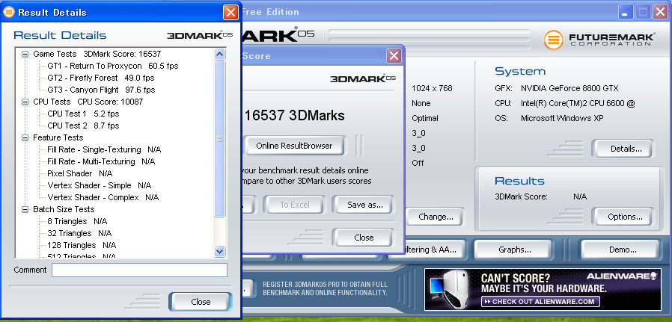The image size is (672, 322).
Task: Open the Graphs... button
Action: tap(515, 250)
